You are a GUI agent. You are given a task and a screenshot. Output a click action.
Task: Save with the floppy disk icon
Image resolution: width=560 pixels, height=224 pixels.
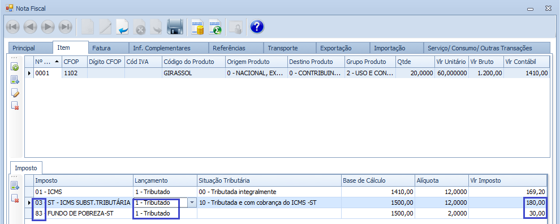click(x=175, y=27)
